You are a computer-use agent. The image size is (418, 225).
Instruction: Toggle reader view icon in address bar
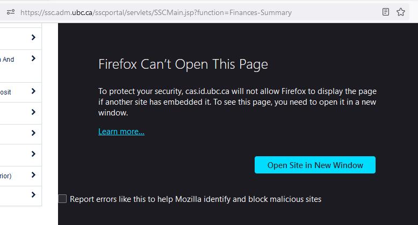tap(385, 12)
